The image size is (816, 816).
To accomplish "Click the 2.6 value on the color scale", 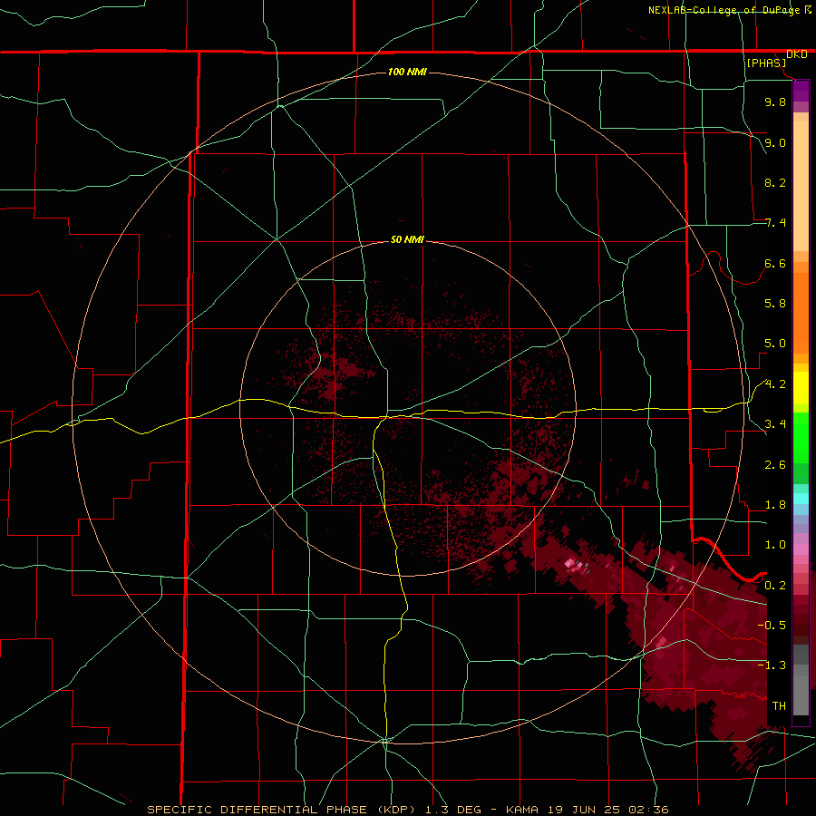I will pyautogui.click(x=775, y=465).
